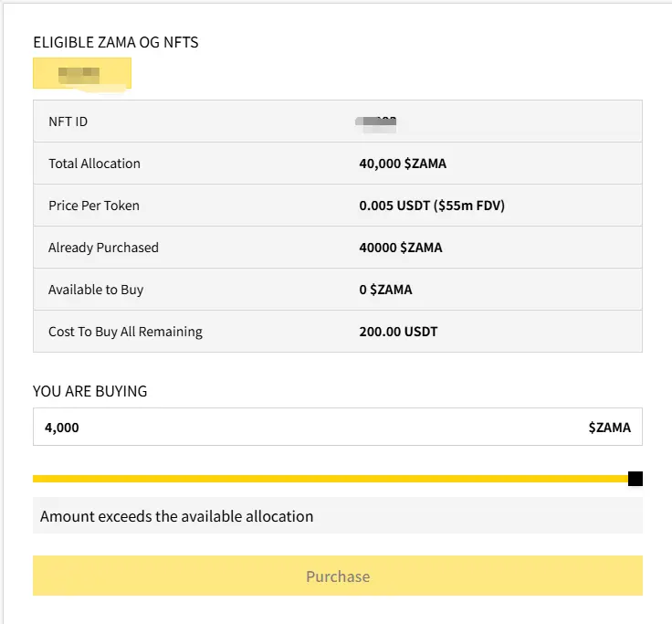Select the yellow highlighted NFT tab
Screen dimensions: 672x624
[x=82, y=73]
